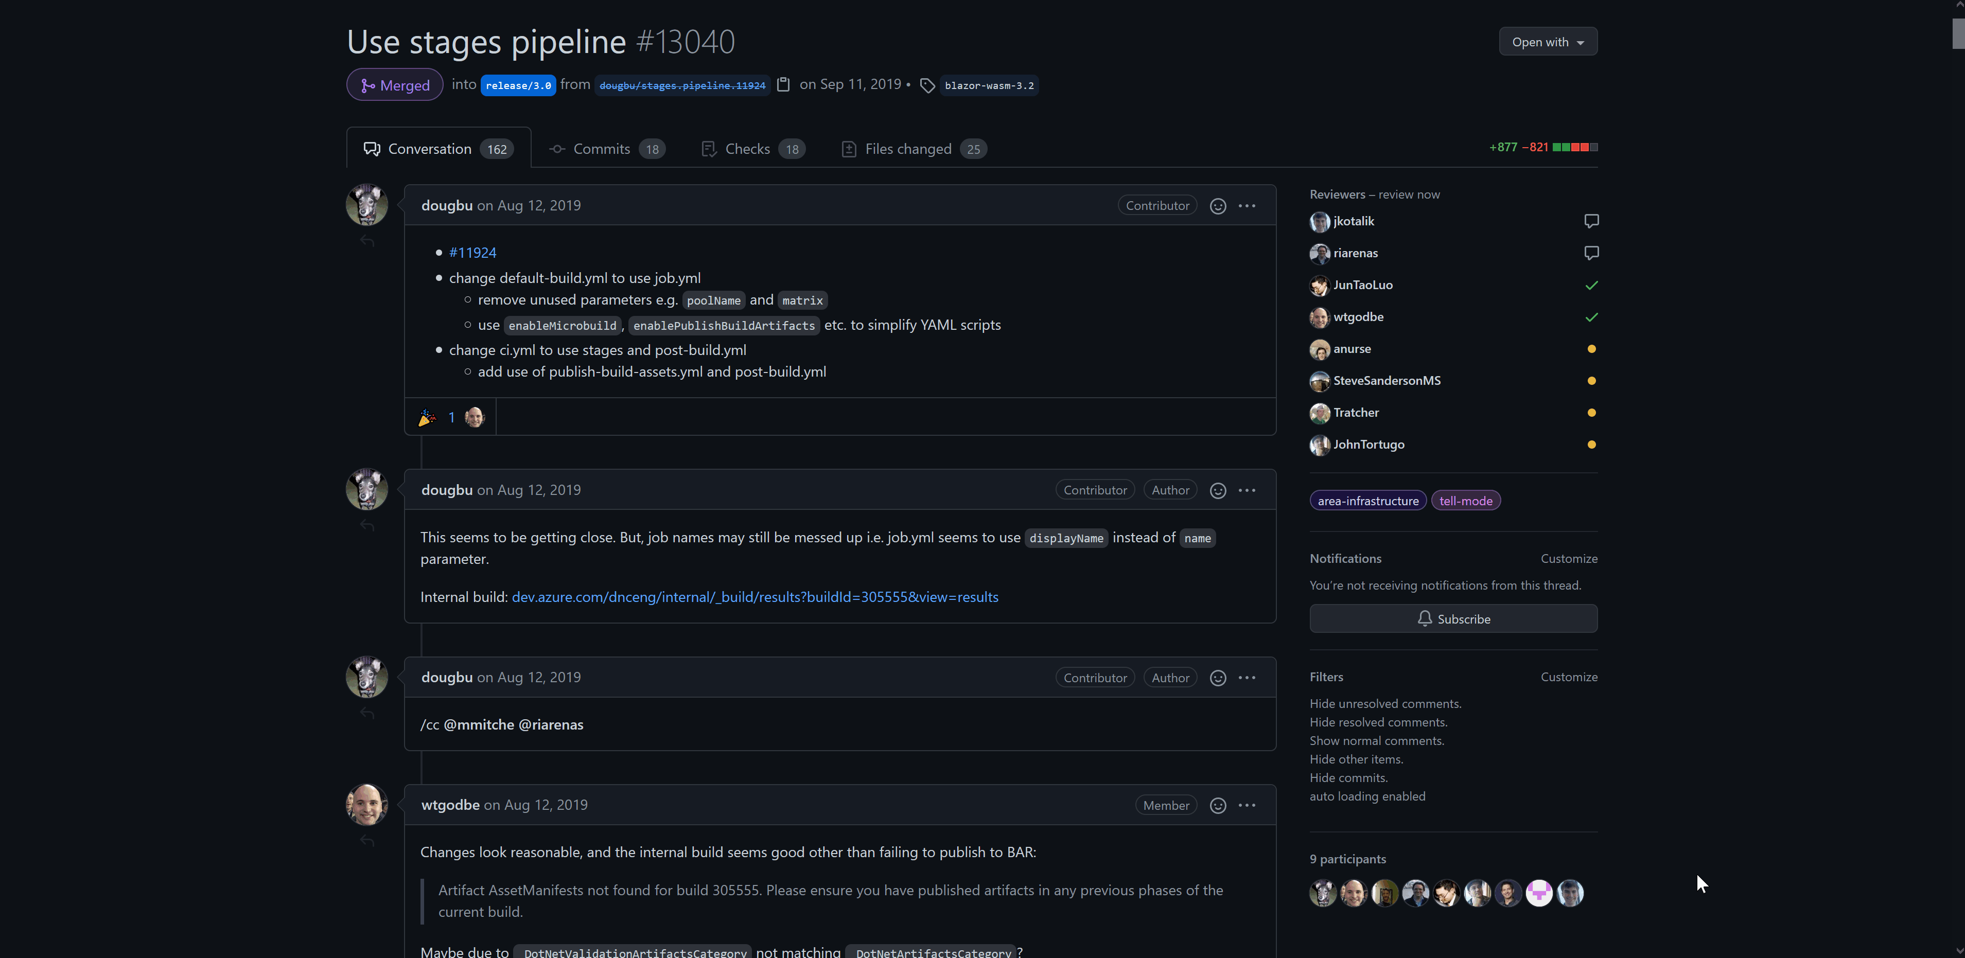Click the reply arrow under first avatar

(x=367, y=241)
